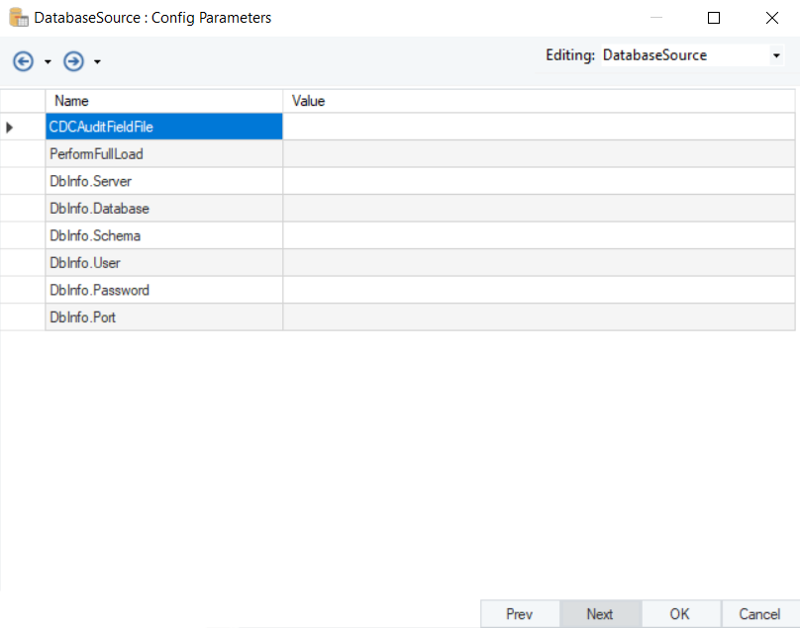Open the back arrow history dropdown
Image resolution: width=800 pixels, height=628 pixels.
click(48, 62)
